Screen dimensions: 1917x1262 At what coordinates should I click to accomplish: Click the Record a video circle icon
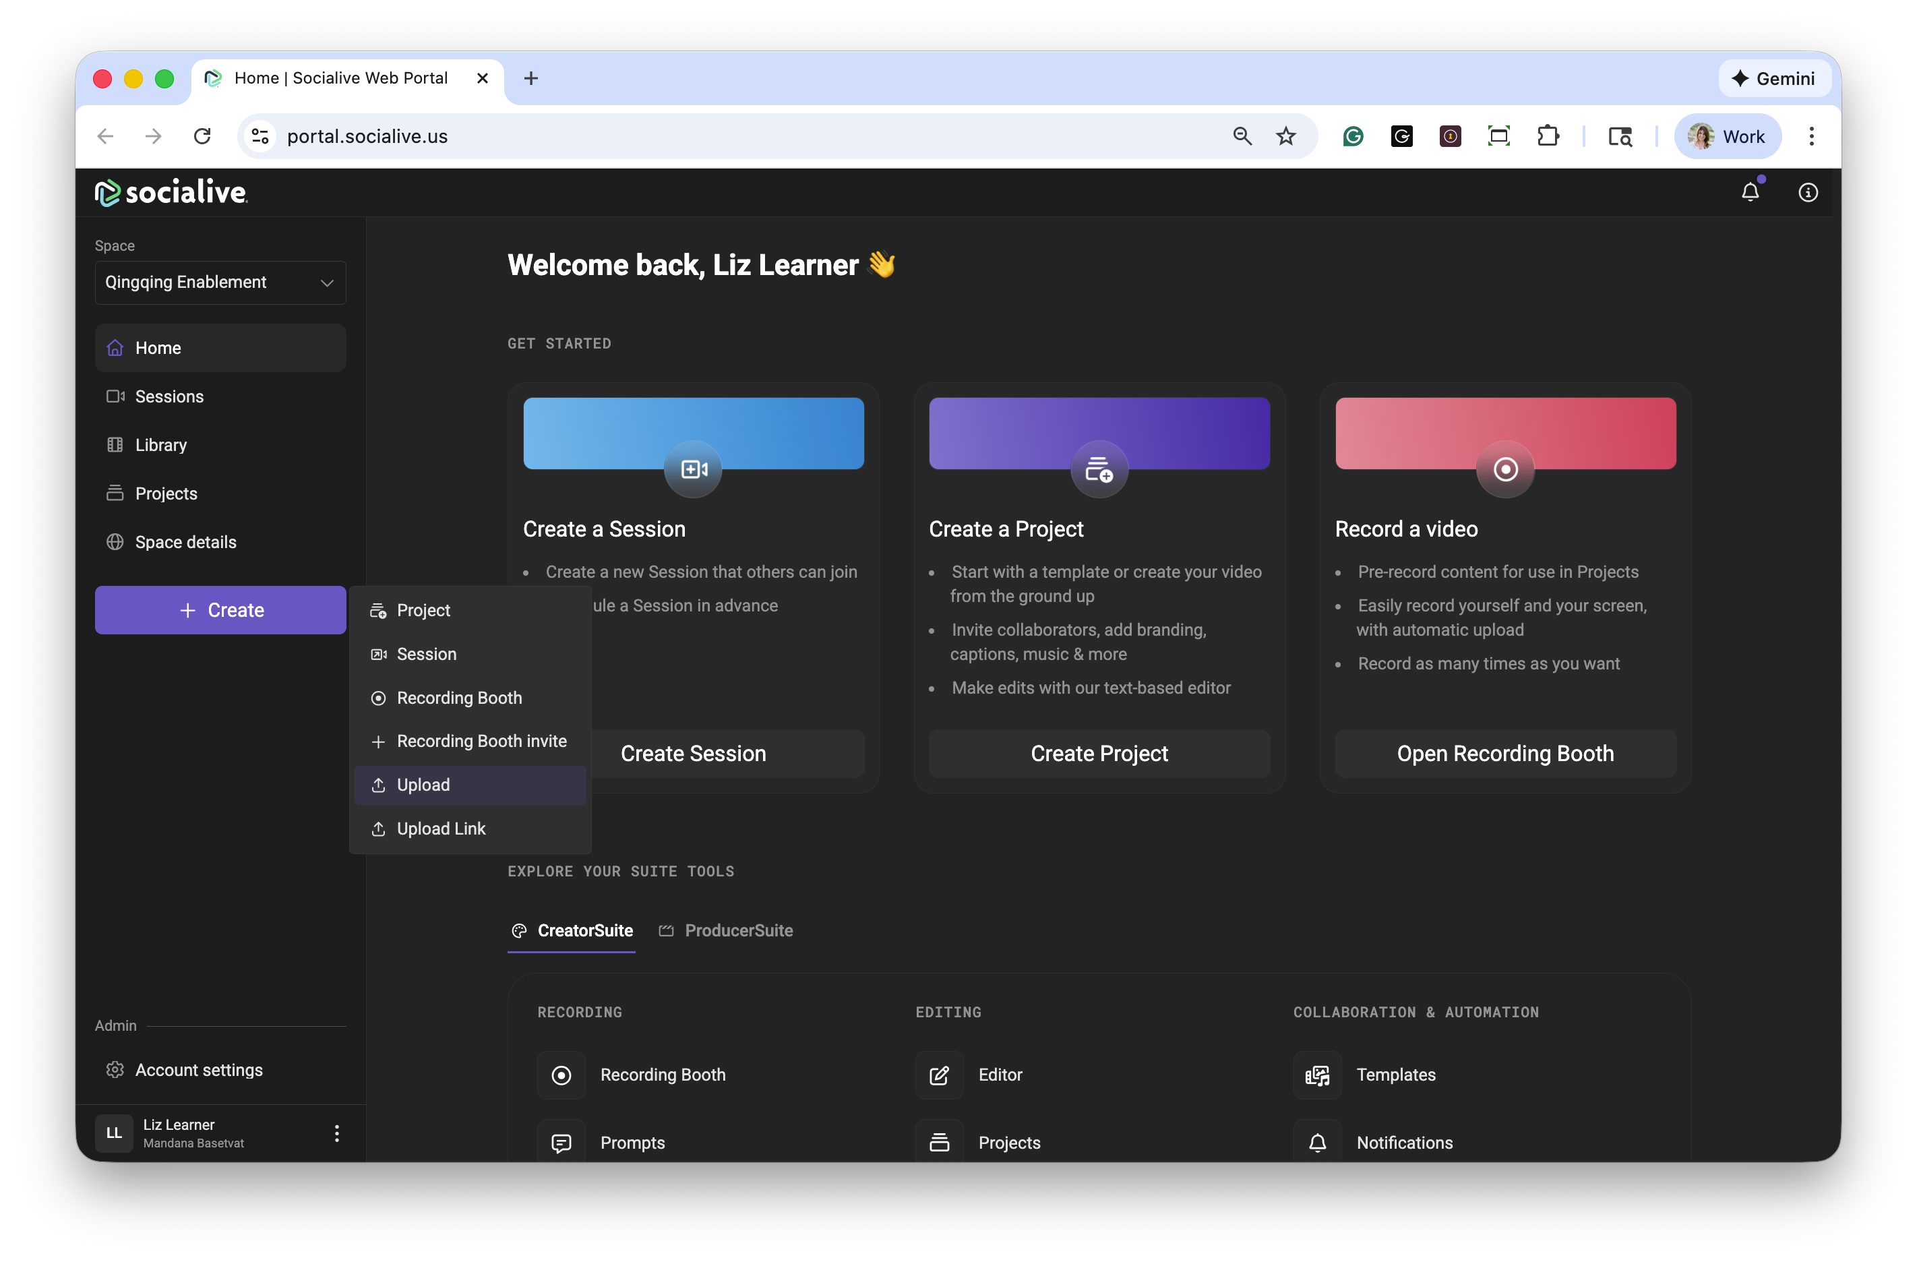tap(1504, 469)
